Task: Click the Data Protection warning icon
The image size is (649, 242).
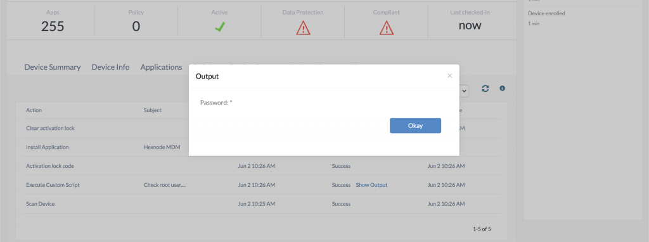Action: [303, 28]
